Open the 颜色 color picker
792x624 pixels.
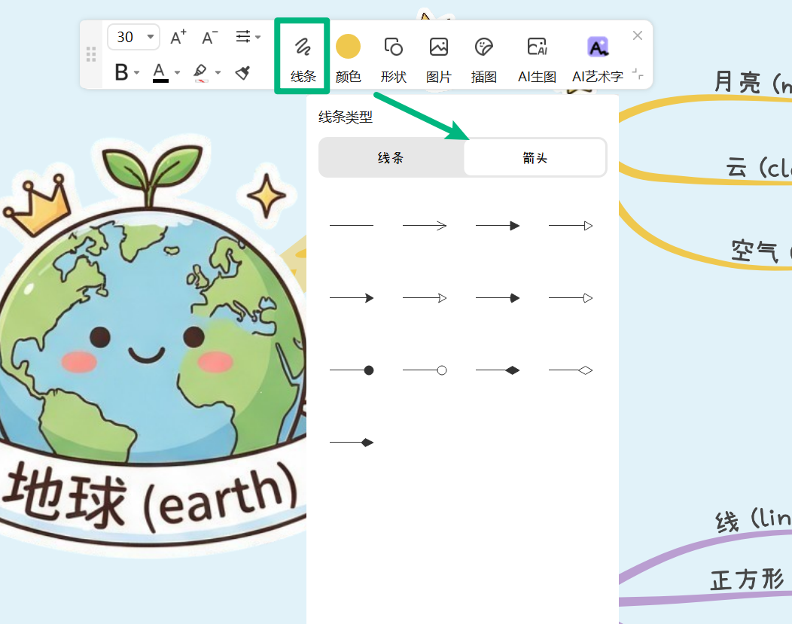(x=348, y=58)
